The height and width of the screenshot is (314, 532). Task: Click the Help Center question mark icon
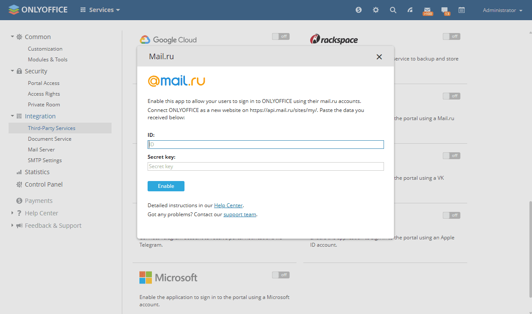[x=19, y=213]
